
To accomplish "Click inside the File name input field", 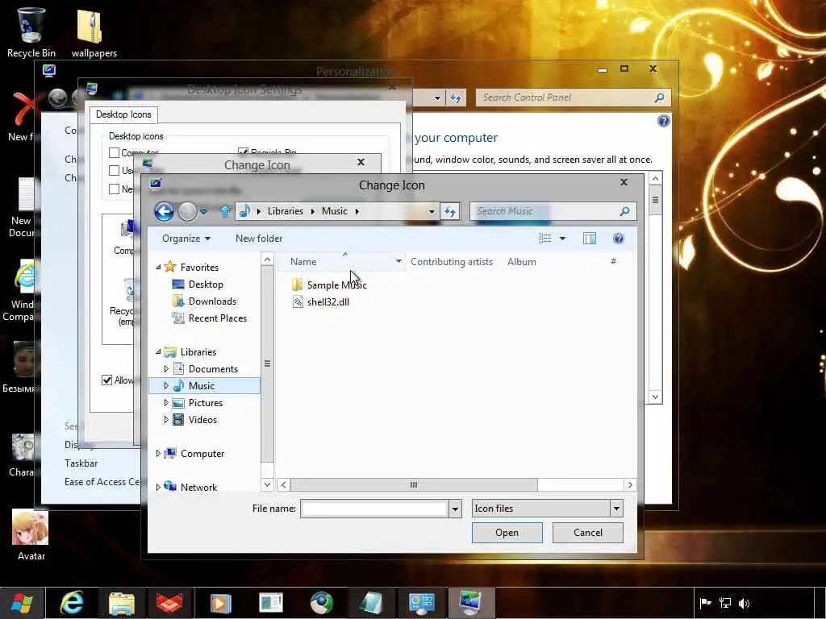I will pyautogui.click(x=374, y=509).
